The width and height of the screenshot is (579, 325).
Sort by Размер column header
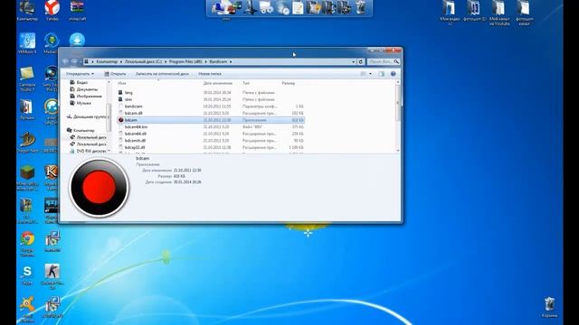click(289, 83)
